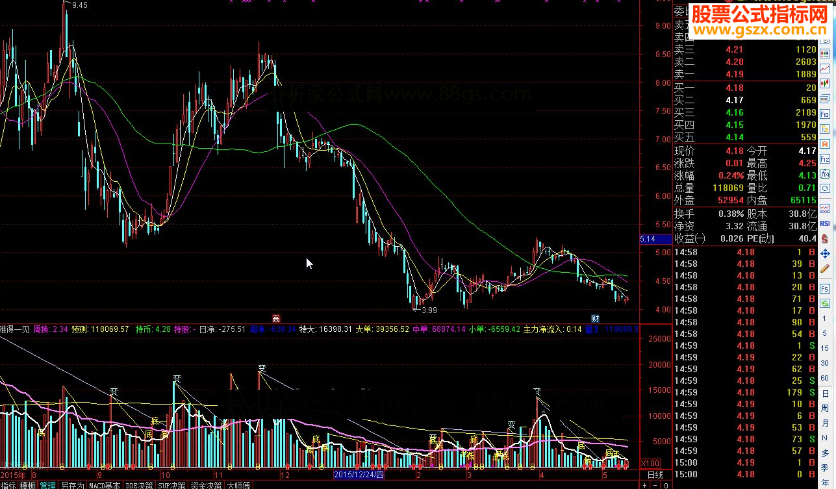This screenshot has width=836, height=489.
Task: Open the f(x) formula icon
Action: pyautogui.click(x=825, y=173)
